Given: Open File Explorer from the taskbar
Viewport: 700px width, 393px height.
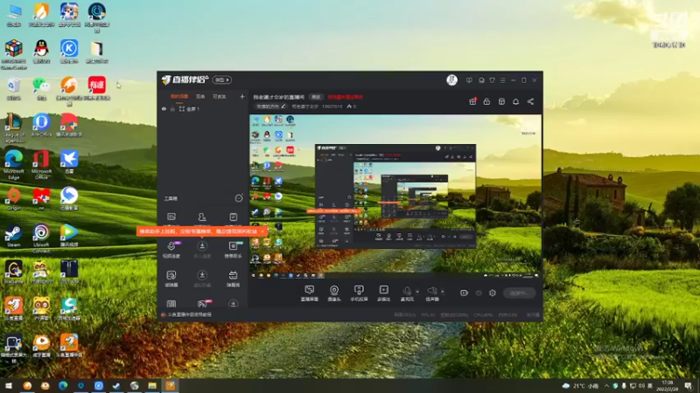Looking at the screenshot, I should (152, 385).
